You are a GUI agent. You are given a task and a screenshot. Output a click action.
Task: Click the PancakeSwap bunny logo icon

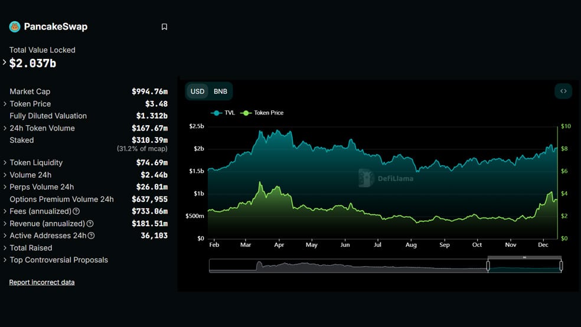pos(15,27)
